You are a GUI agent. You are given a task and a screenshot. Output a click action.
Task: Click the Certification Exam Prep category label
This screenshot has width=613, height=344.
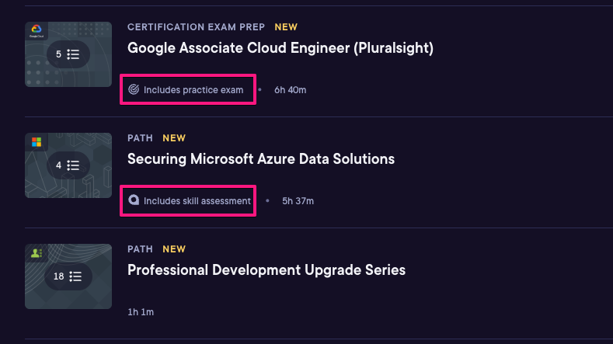(x=196, y=27)
